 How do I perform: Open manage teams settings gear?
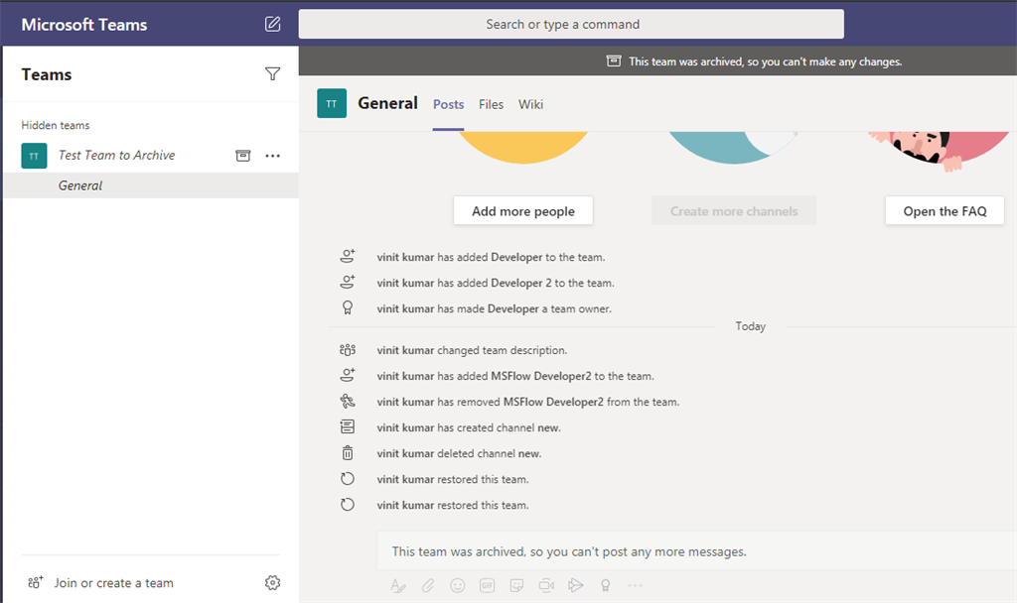(273, 583)
